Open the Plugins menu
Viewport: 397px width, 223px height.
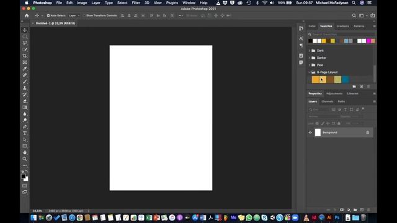[172, 2]
